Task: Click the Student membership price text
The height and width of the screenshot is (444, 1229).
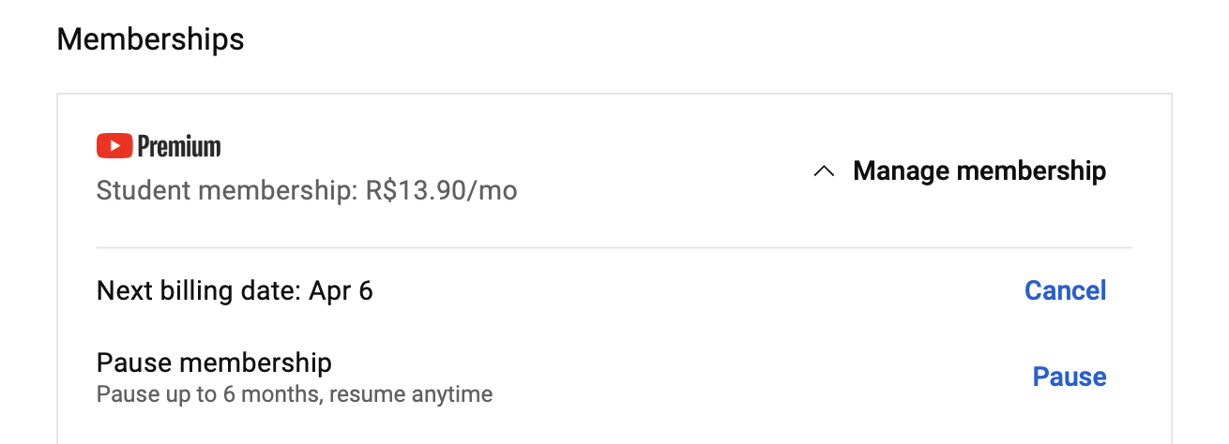Action: pyautogui.click(x=307, y=191)
